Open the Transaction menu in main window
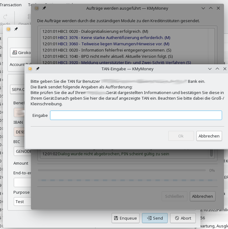 pyautogui.click(x=11, y=5)
